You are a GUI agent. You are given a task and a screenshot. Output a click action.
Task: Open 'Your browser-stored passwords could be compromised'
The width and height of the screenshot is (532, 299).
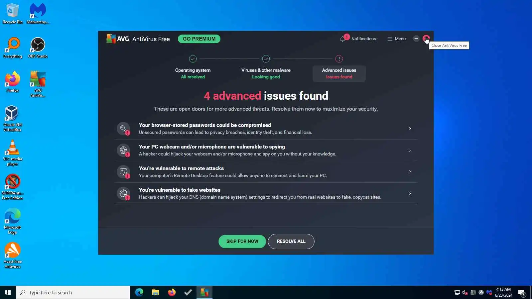pos(205,125)
